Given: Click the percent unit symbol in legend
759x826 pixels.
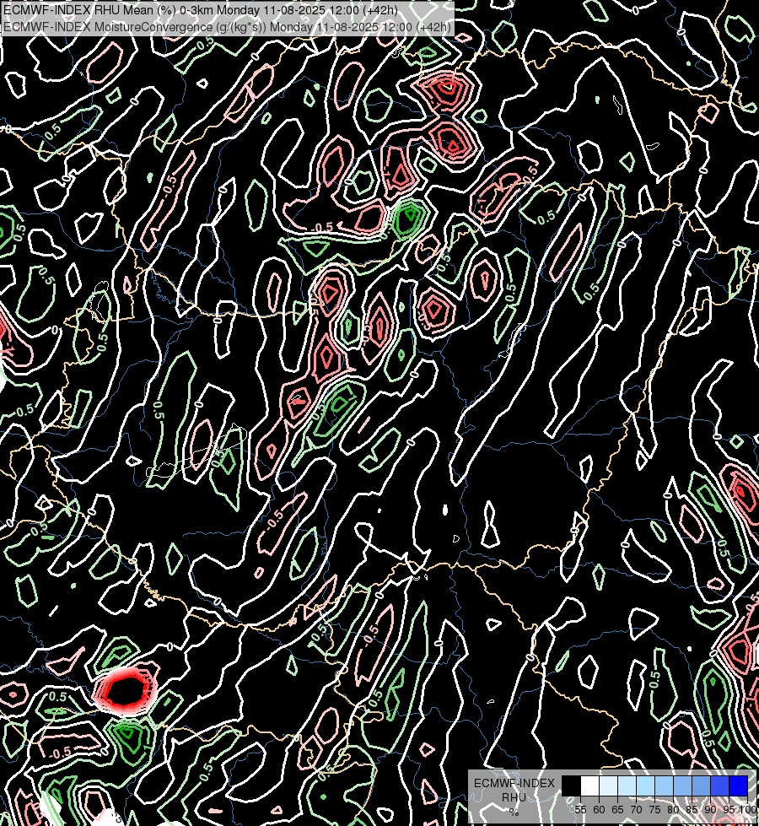Looking at the screenshot, I should click(x=514, y=812).
